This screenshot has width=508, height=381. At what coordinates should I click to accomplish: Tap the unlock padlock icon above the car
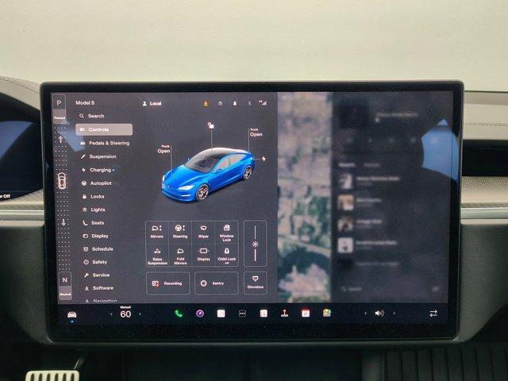211,125
